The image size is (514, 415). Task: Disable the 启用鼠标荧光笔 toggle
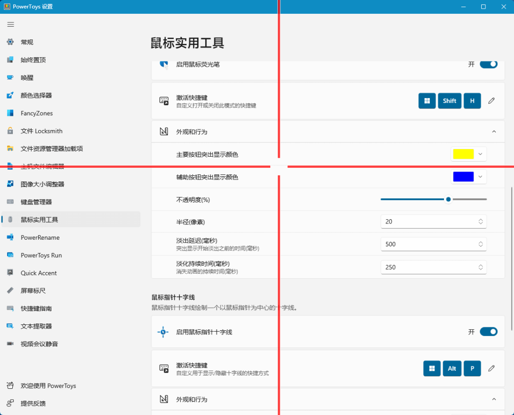pos(489,64)
